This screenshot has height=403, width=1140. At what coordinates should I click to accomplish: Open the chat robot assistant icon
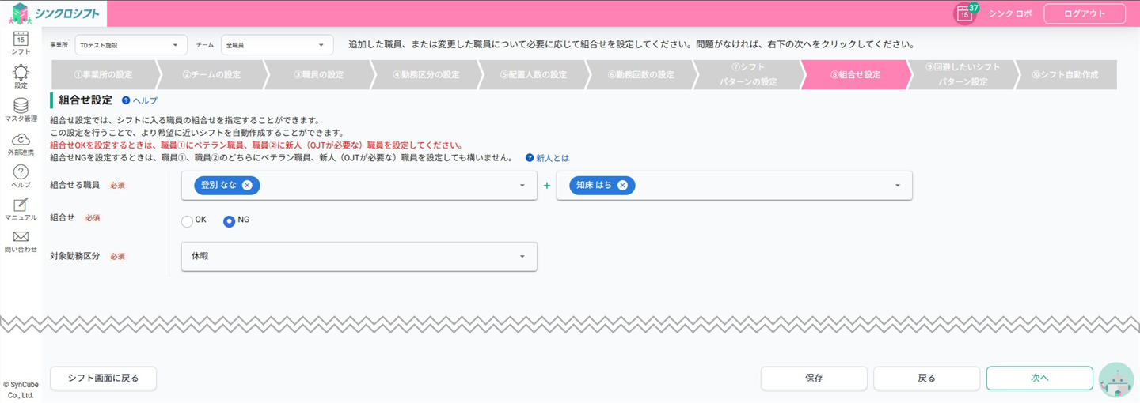pyautogui.click(x=1116, y=380)
